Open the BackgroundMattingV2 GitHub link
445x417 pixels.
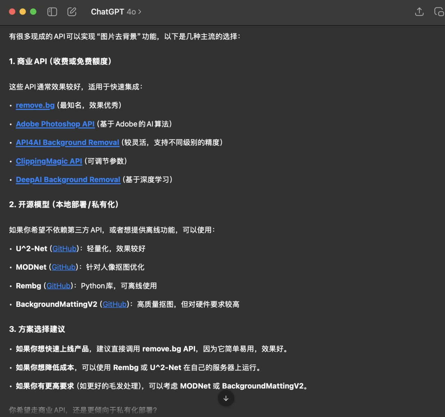coord(114,304)
